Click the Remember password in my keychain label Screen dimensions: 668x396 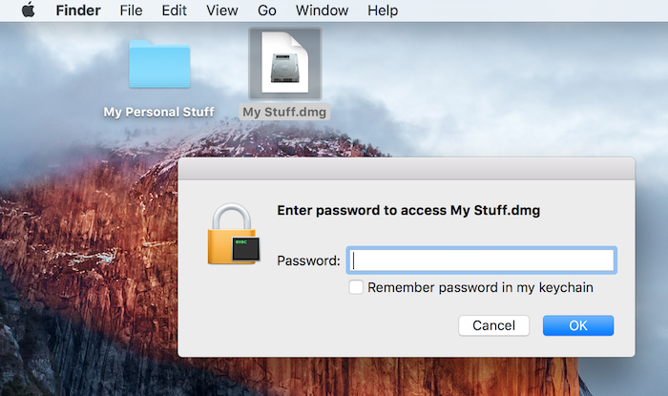click(480, 288)
